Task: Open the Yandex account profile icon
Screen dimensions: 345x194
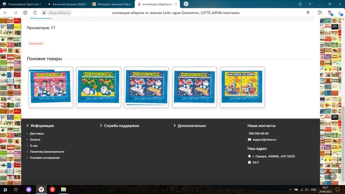Action: (25, 13)
